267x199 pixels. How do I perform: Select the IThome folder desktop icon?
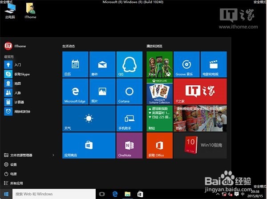coord(30,11)
